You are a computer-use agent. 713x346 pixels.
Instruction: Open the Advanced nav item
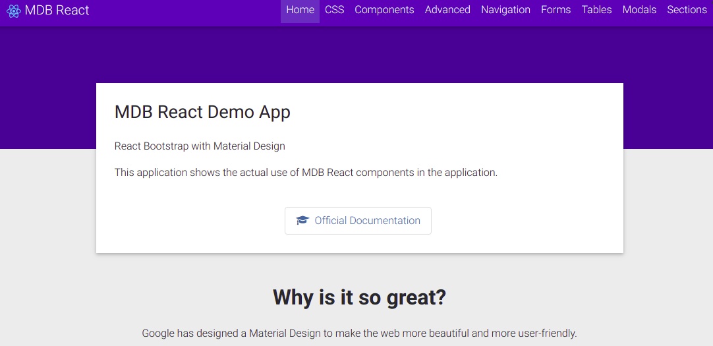tap(447, 9)
